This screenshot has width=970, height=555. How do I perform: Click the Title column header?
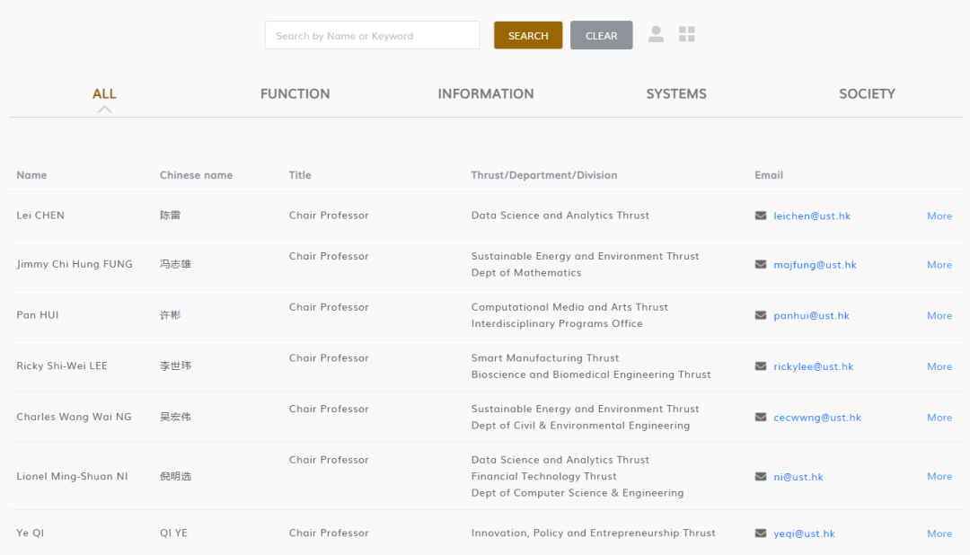[x=299, y=174]
